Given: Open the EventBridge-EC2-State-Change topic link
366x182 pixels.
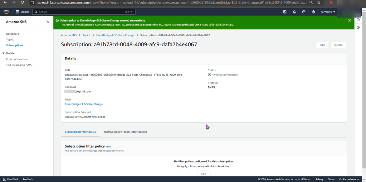Looking at the screenshot, I should point(84,104).
